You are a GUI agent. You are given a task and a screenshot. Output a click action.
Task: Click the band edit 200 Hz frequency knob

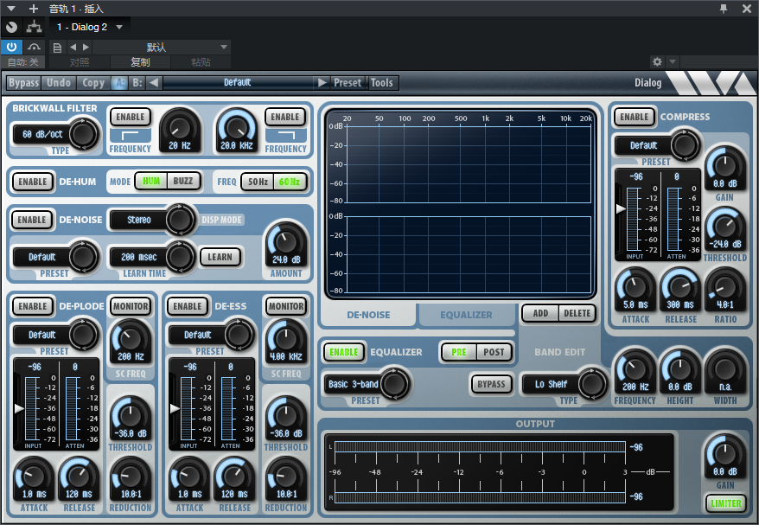635,369
